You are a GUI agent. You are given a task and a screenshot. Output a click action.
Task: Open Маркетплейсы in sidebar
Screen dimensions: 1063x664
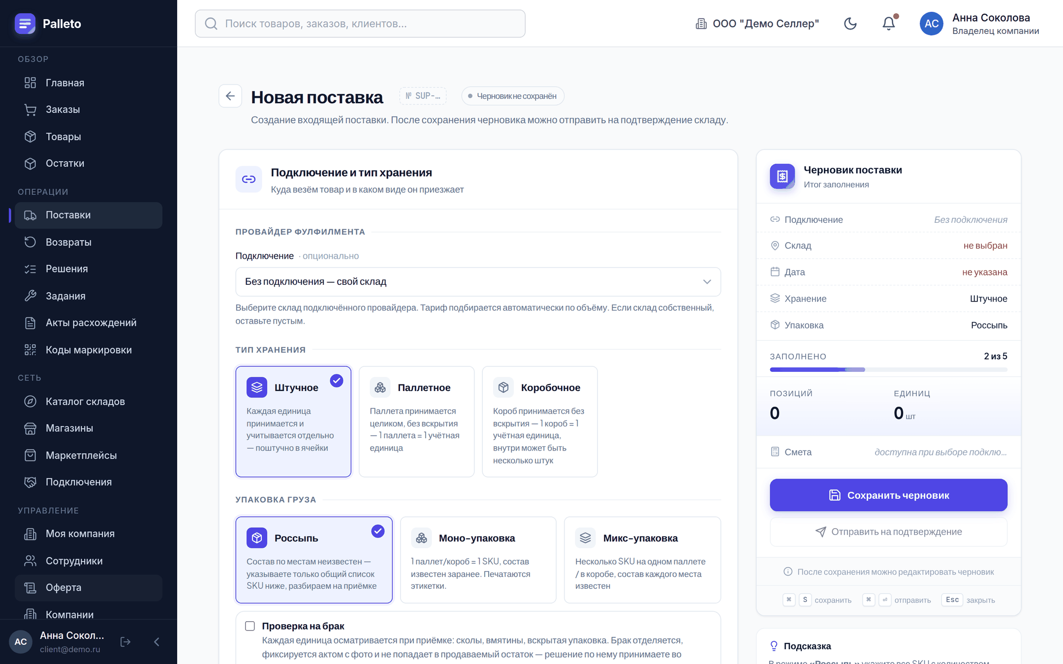tap(89, 455)
